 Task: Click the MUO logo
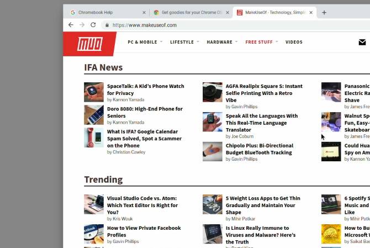click(x=89, y=44)
